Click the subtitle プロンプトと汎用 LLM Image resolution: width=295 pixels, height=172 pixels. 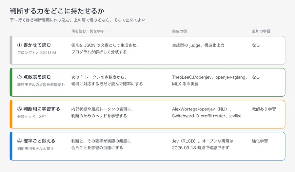pos(36,53)
